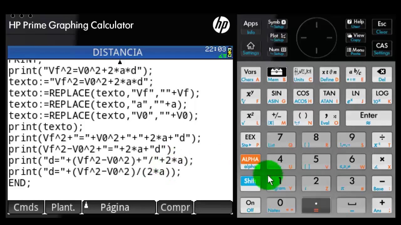Tap the comma Eval key
This screenshot has width=401, height=225.
tap(329, 119)
